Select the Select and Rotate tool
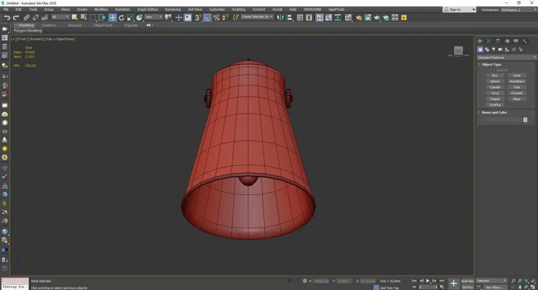Screen dimensions: 538x290 [121, 17]
